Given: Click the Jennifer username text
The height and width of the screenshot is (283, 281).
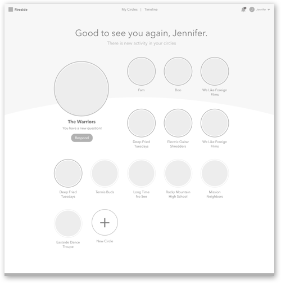Looking at the screenshot, I should click(261, 10).
